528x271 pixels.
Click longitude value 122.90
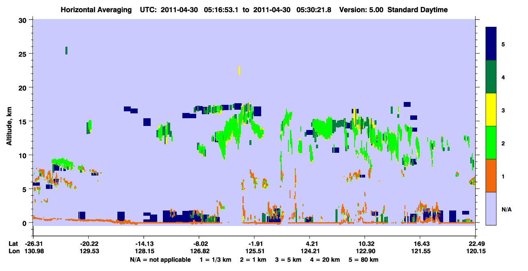coord(365,251)
